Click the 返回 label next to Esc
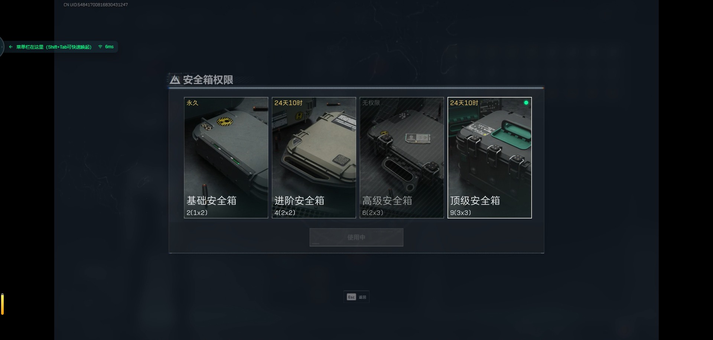The image size is (713, 340). tap(362, 297)
